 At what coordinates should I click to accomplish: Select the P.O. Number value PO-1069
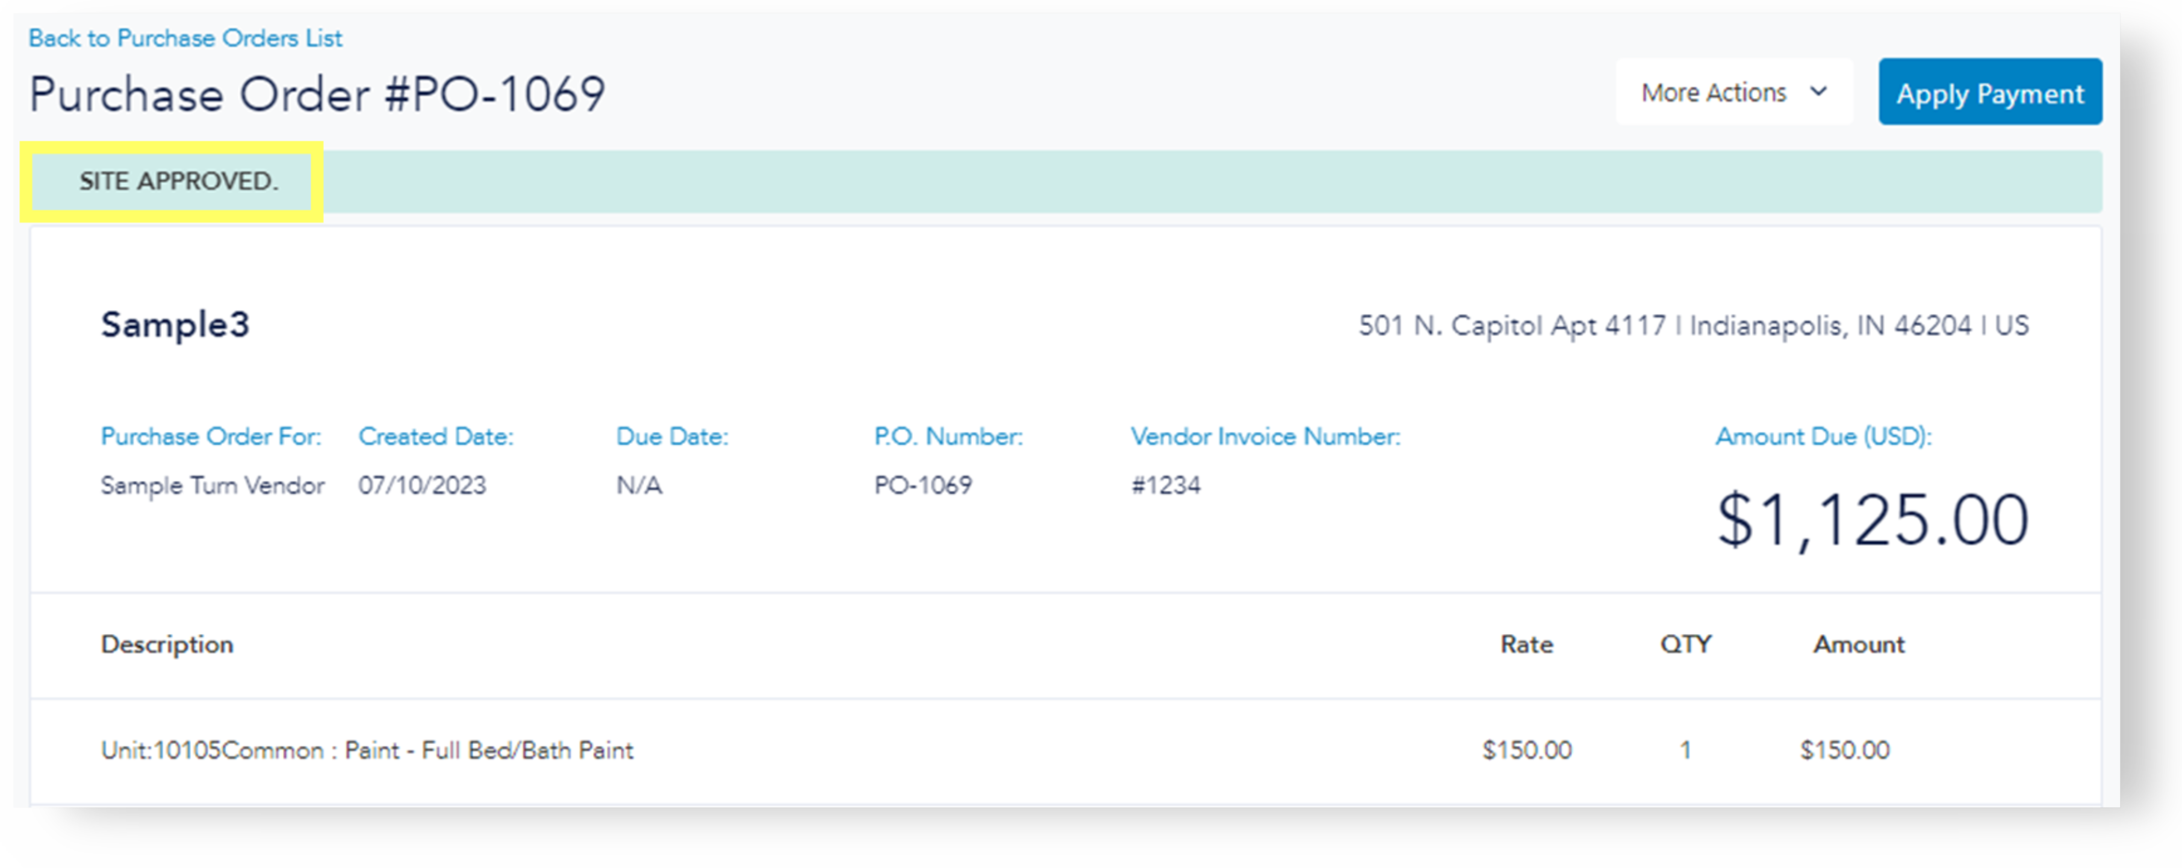click(922, 485)
